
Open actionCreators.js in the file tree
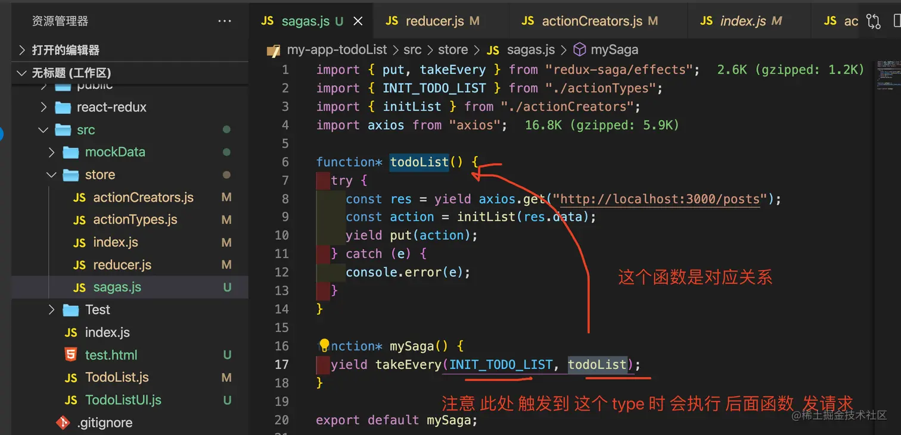click(x=143, y=198)
